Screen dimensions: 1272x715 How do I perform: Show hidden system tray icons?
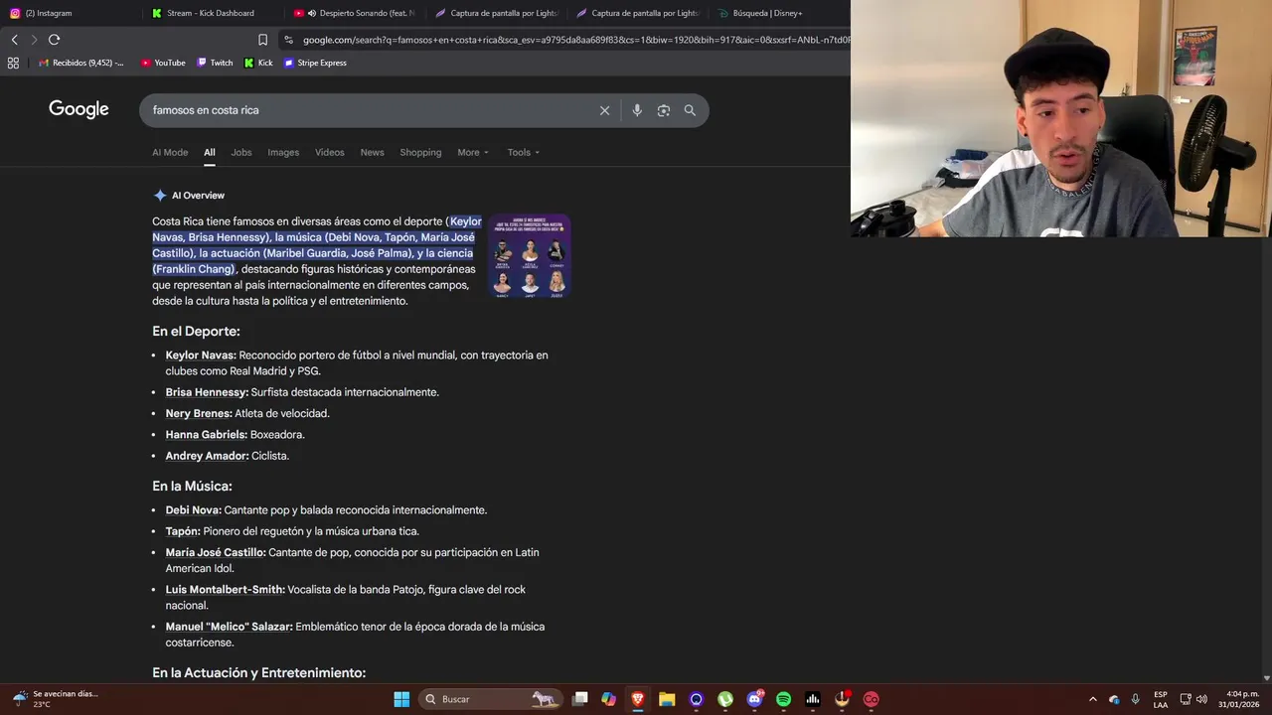click(1093, 699)
